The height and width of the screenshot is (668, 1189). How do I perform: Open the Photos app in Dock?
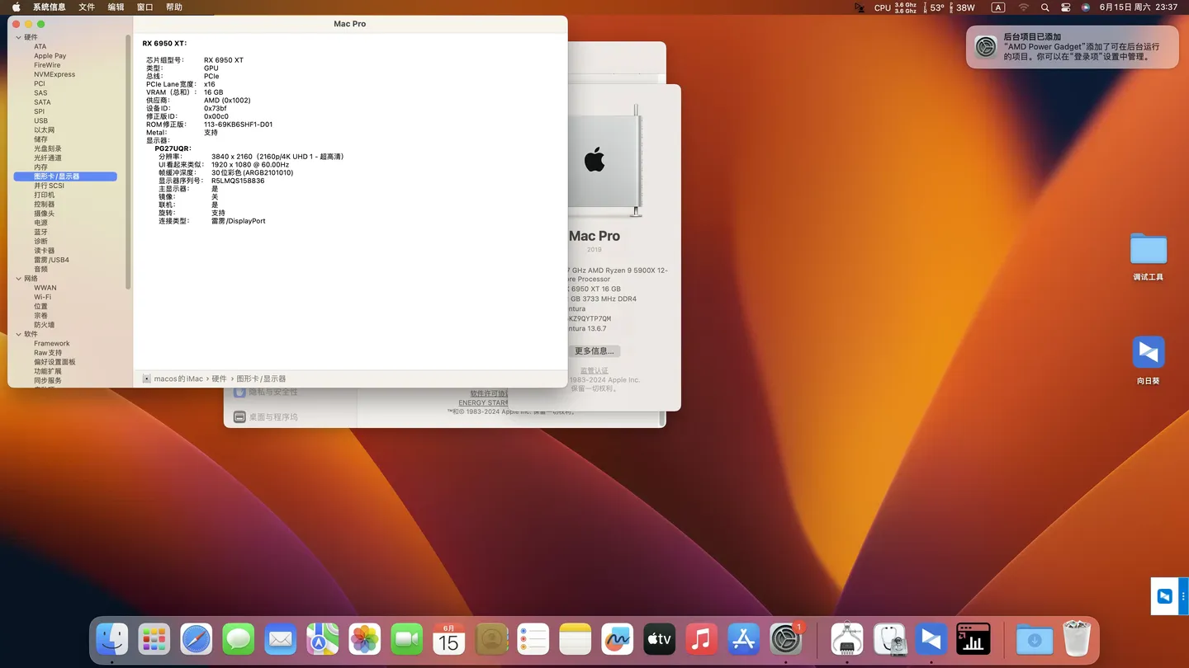click(x=364, y=639)
